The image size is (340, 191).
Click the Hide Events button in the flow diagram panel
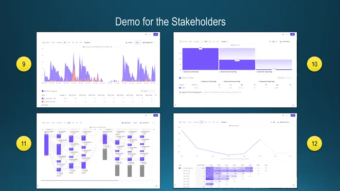(x=126, y=123)
